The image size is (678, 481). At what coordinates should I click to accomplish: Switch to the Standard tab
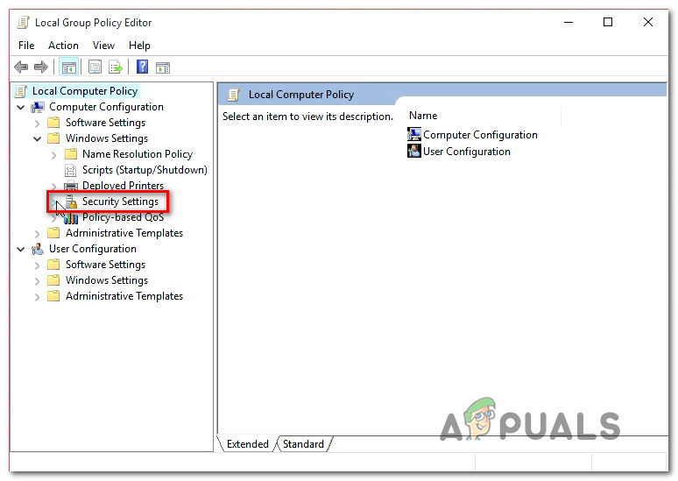303,444
